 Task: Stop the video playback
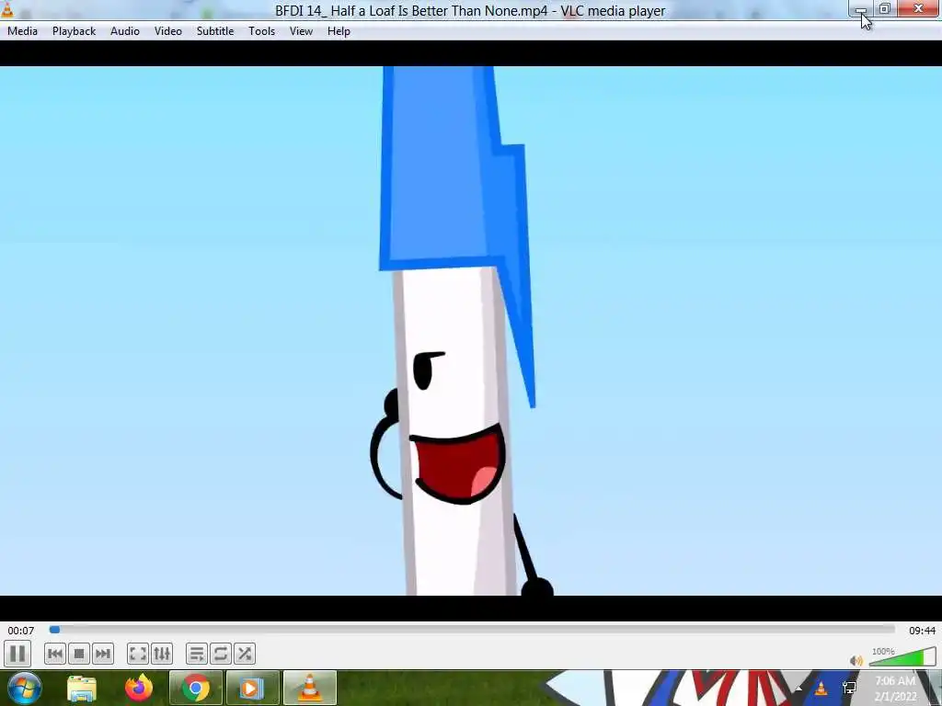click(x=79, y=654)
